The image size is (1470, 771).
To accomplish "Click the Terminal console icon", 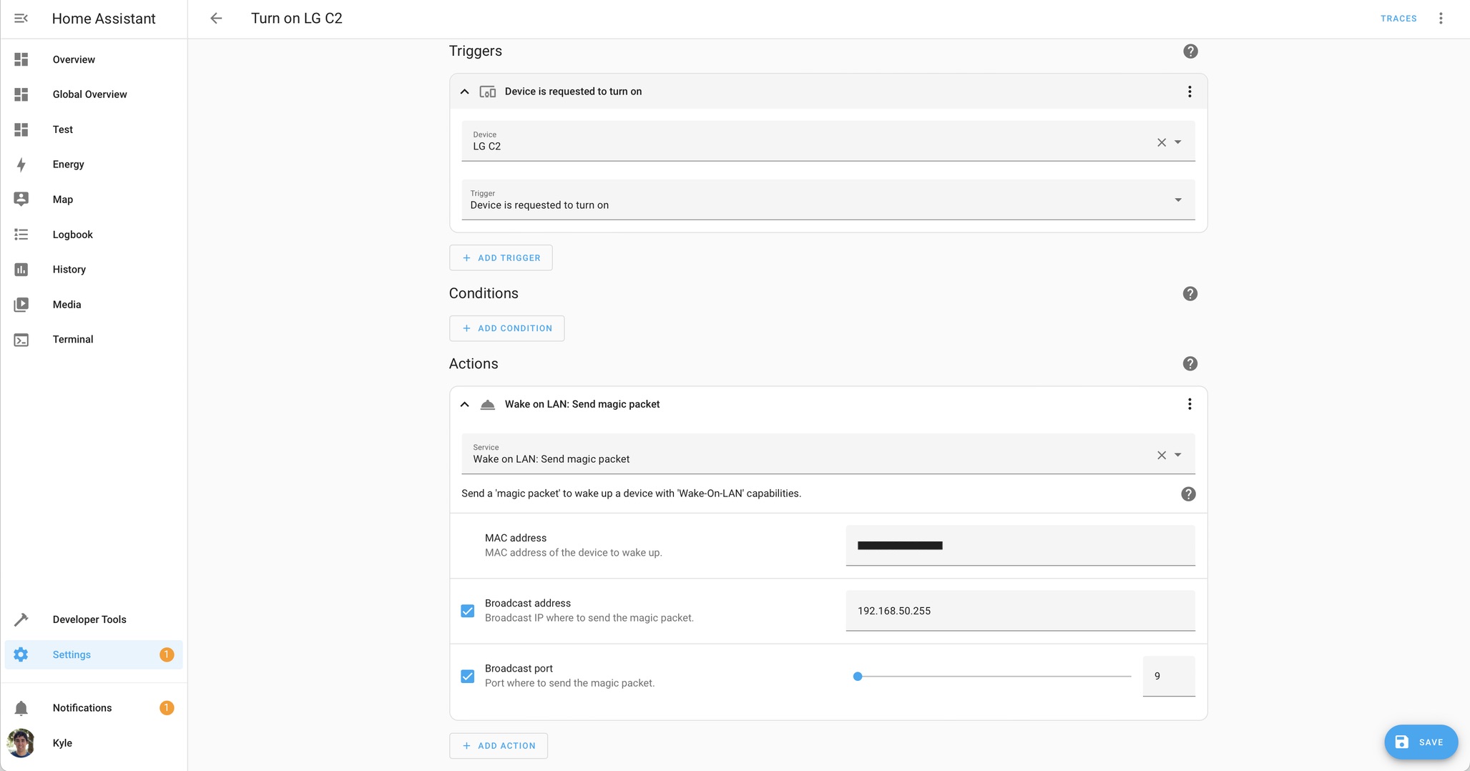I will [21, 340].
